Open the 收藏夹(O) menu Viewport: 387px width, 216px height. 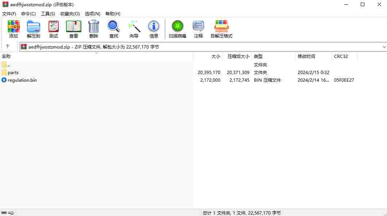(x=70, y=14)
